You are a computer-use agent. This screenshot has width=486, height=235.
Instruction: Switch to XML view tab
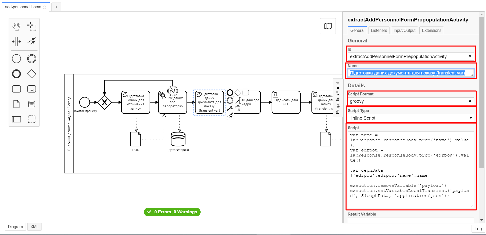click(x=34, y=227)
